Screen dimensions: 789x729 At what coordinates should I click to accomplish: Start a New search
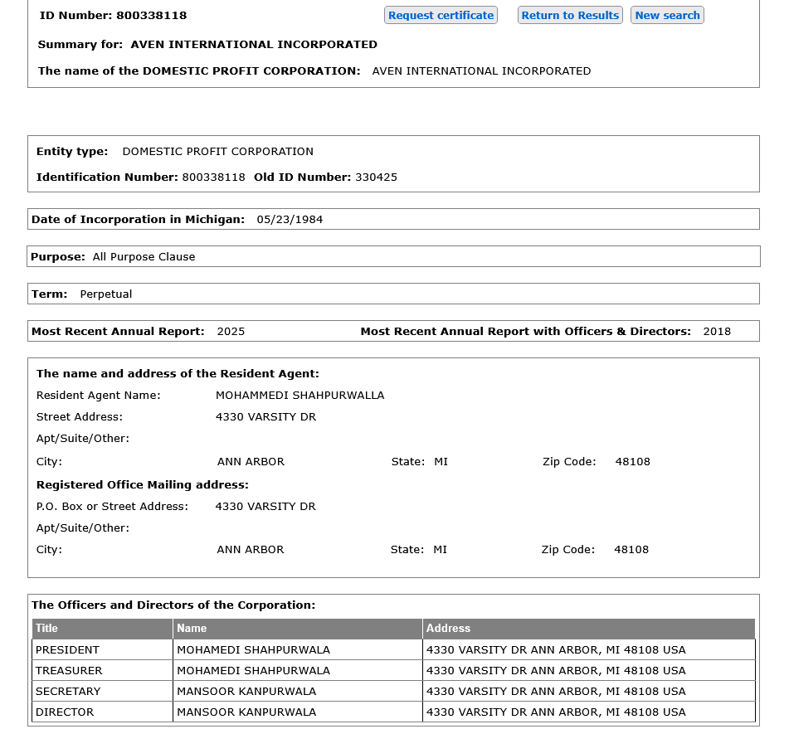667,15
